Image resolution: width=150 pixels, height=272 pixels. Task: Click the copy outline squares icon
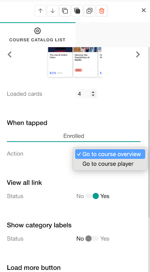[x=65, y=11]
